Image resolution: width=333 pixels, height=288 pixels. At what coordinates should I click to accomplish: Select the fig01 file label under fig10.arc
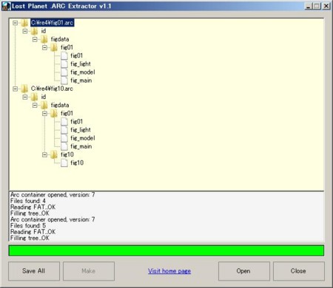point(76,122)
